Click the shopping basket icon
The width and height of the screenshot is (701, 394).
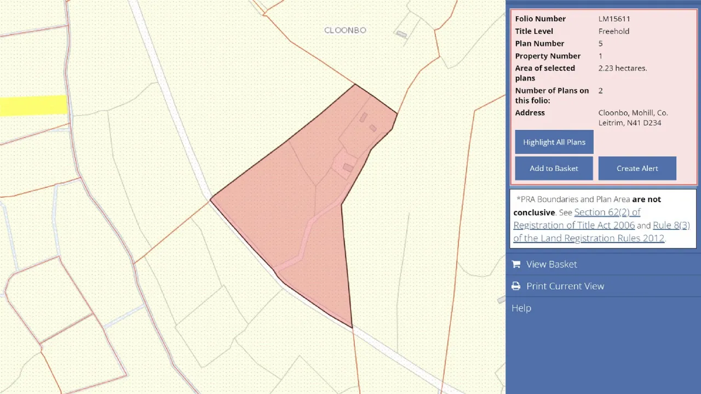[x=516, y=264]
